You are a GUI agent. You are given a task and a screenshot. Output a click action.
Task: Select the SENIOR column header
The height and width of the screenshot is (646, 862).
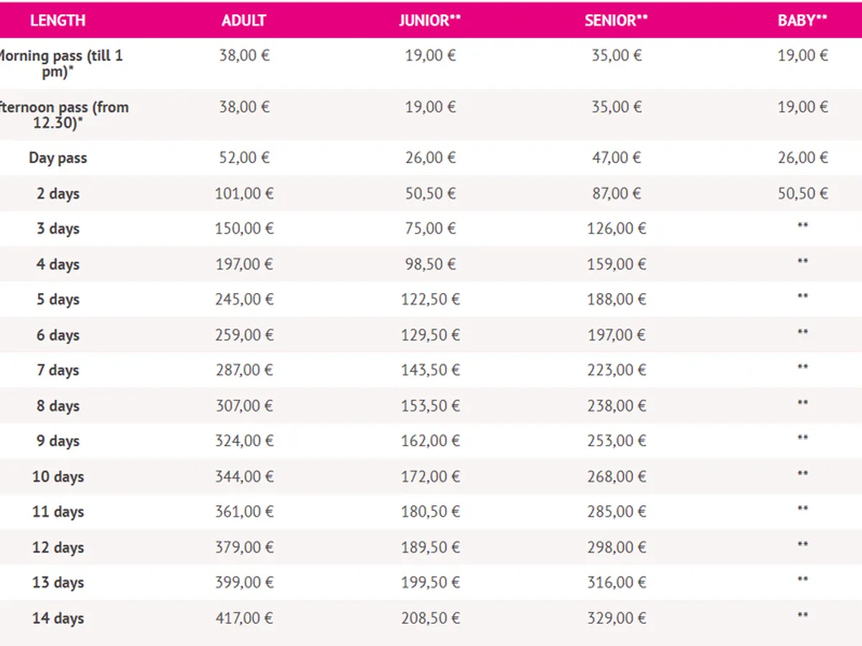(616, 21)
